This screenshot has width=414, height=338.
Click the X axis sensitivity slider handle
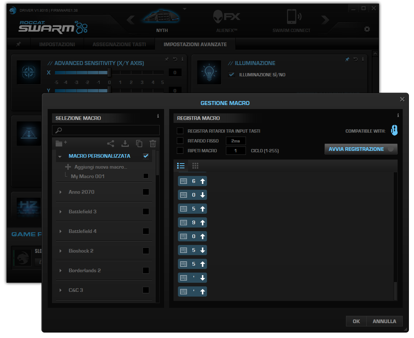pos(109,72)
